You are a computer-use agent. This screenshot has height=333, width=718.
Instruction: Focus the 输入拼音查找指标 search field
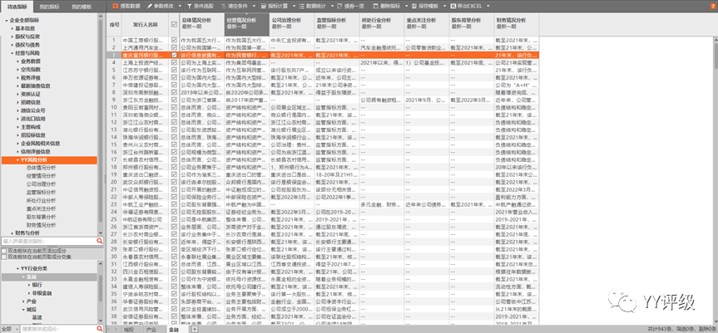pyautogui.click(x=49, y=241)
